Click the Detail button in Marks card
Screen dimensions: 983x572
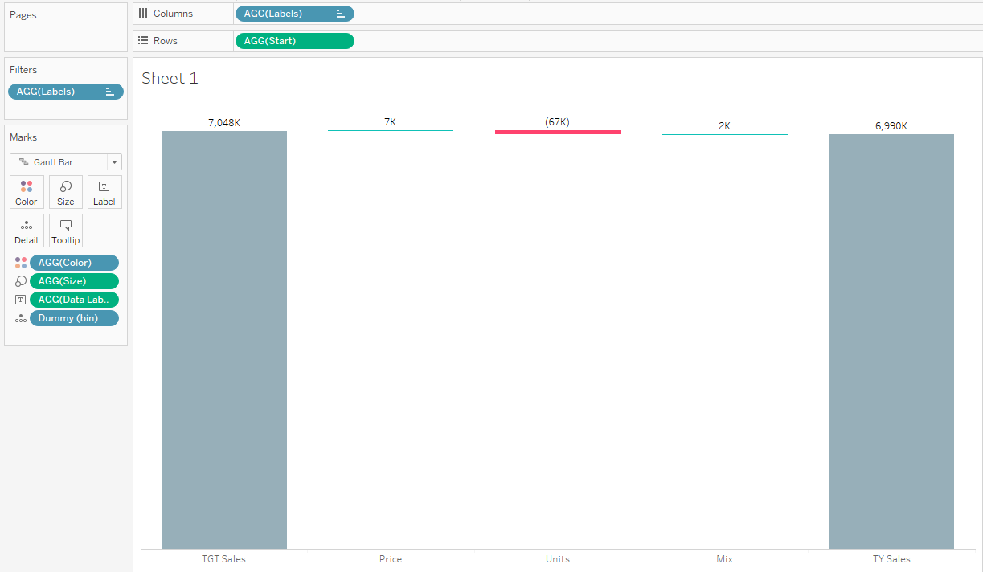click(27, 231)
